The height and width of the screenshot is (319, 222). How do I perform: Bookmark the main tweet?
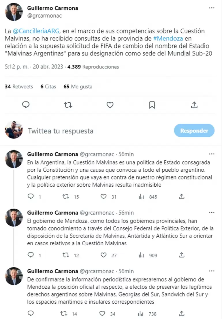152,105
